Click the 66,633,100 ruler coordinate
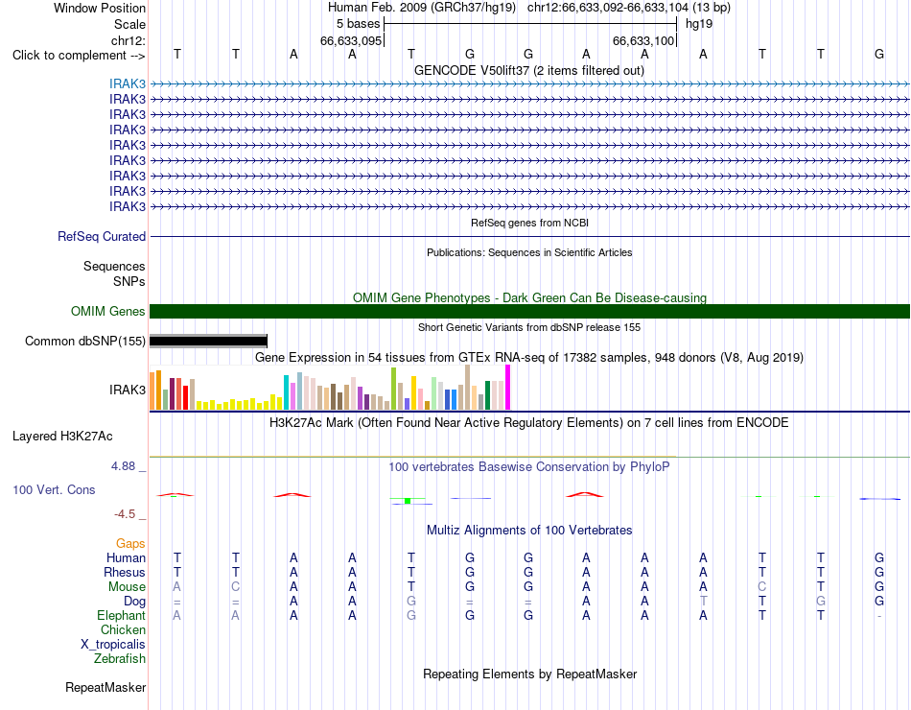This screenshot has width=911, height=710. point(643,41)
